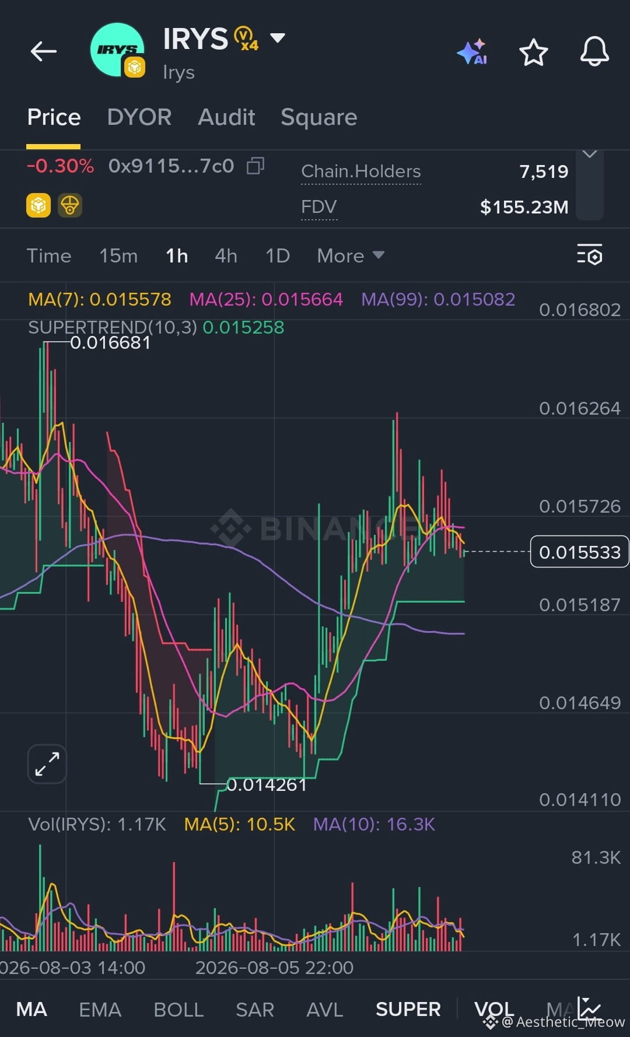Toggle the EMA indicator

(100, 1010)
